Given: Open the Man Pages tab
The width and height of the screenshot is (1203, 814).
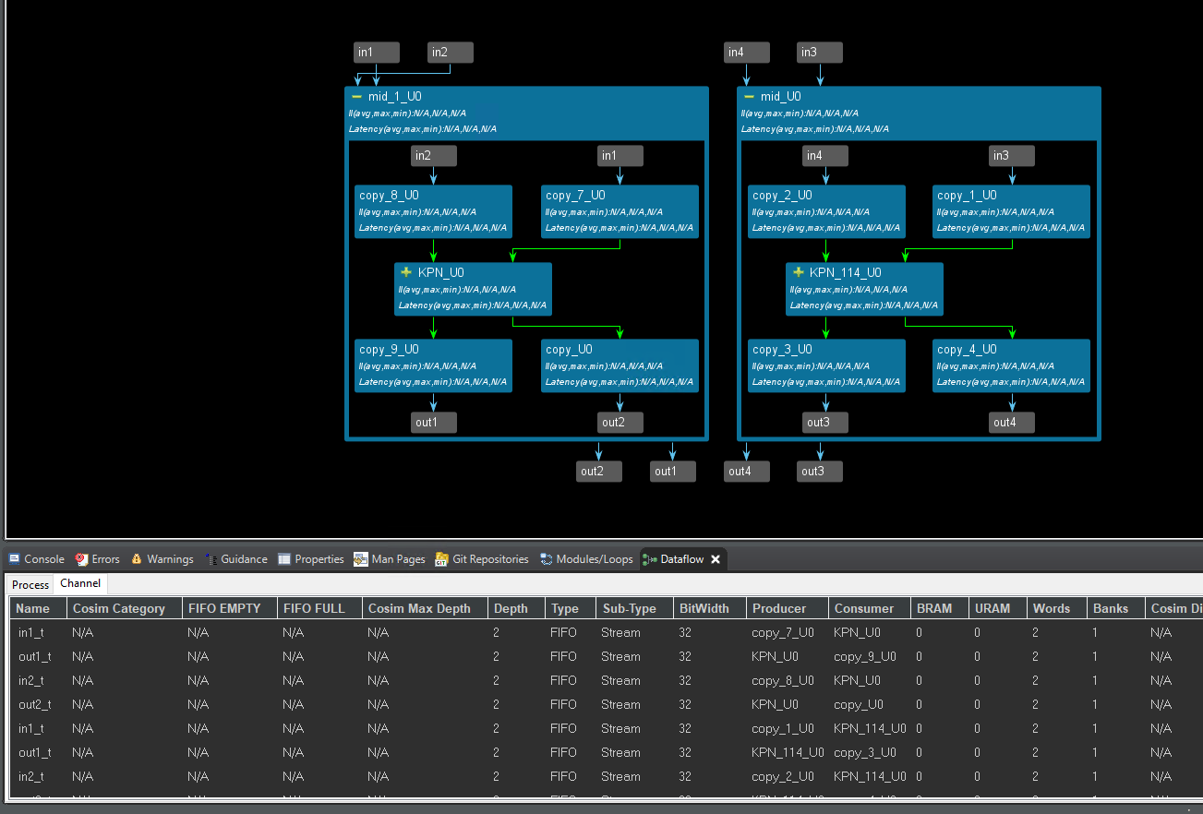Looking at the screenshot, I should [390, 559].
